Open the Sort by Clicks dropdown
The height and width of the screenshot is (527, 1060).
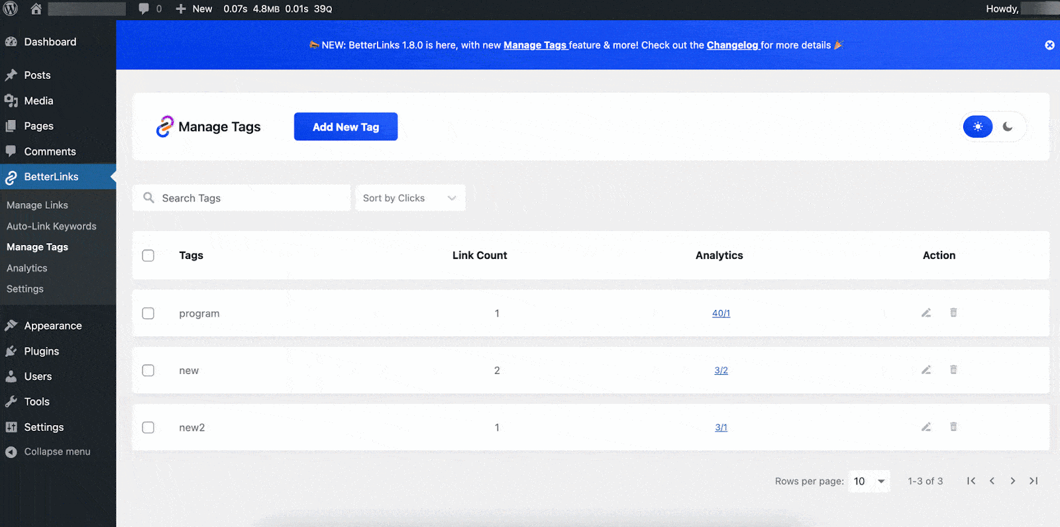(x=410, y=198)
